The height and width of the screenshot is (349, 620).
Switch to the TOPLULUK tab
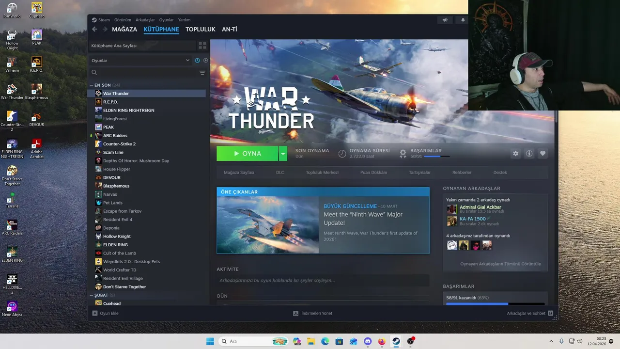[200, 29]
